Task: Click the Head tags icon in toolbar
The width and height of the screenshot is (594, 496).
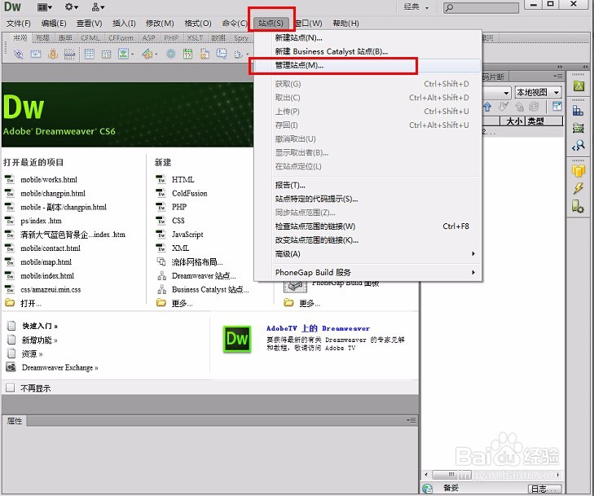Action: click(238, 55)
